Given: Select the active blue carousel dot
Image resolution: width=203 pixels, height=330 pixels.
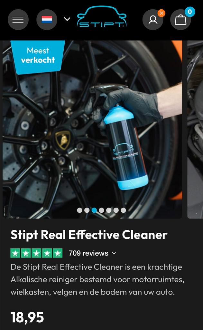Looking at the screenshot, I should tap(94, 210).
